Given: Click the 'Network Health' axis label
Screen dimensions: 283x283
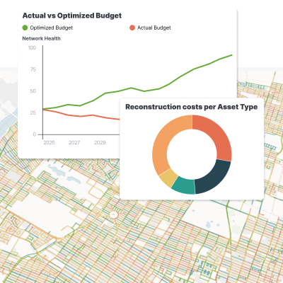Looking at the screenshot, I should coord(41,38).
